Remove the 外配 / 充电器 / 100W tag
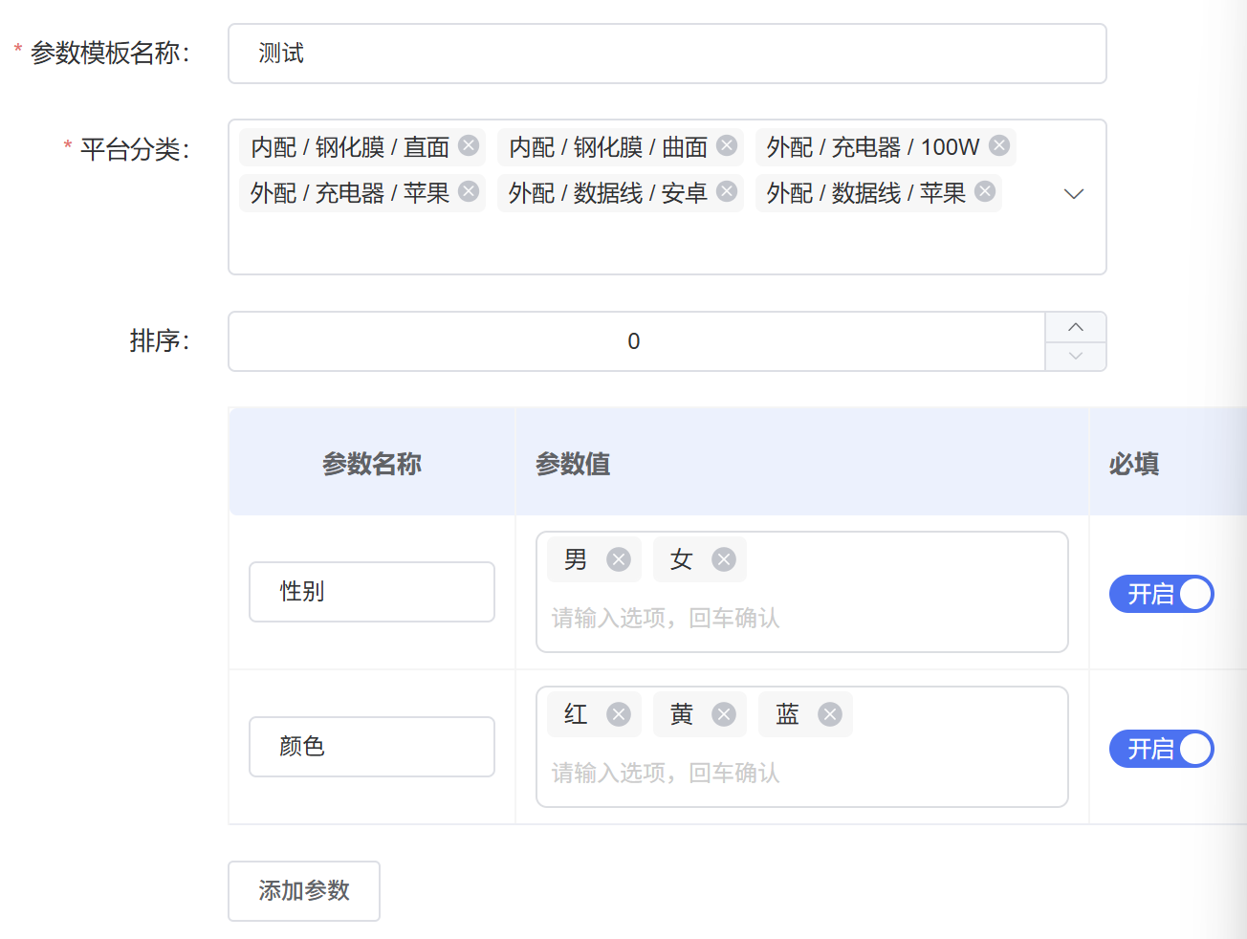 click(x=999, y=145)
